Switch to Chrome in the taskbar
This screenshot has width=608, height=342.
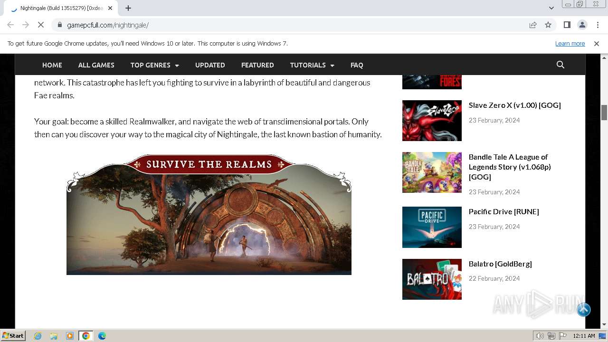point(86,336)
